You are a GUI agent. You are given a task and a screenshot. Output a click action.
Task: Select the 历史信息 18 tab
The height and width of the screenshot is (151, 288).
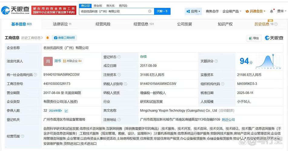point(264,24)
